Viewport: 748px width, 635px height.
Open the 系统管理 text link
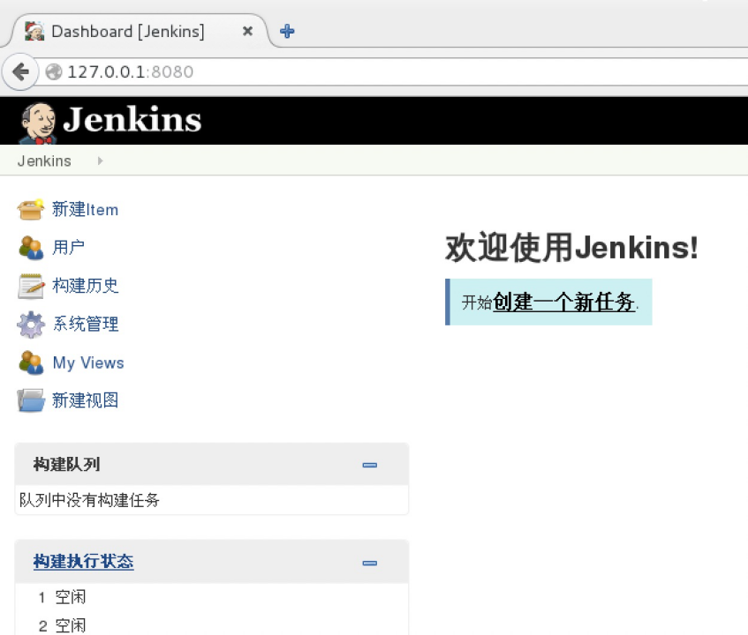point(85,325)
